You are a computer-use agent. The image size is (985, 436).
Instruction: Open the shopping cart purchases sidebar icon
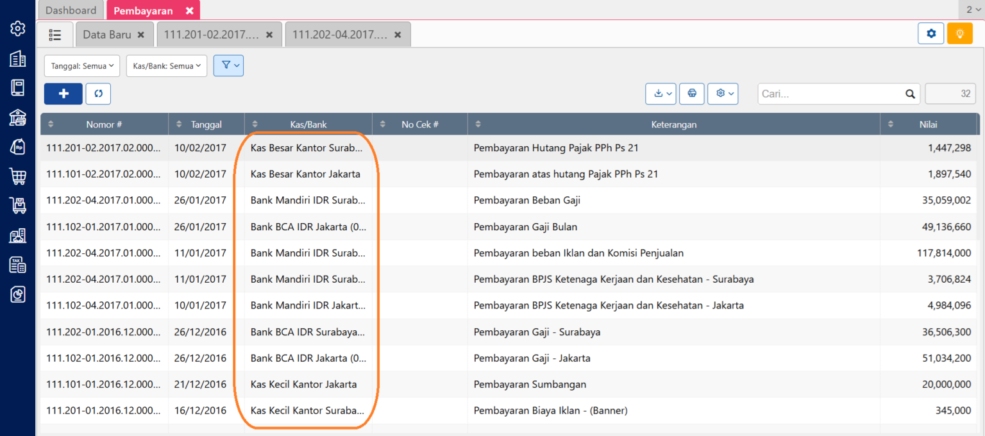pyautogui.click(x=17, y=176)
